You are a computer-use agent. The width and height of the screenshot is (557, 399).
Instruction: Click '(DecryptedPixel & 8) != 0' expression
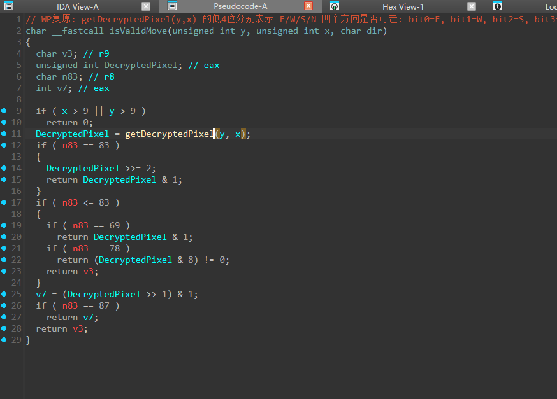(x=159, y=260)
